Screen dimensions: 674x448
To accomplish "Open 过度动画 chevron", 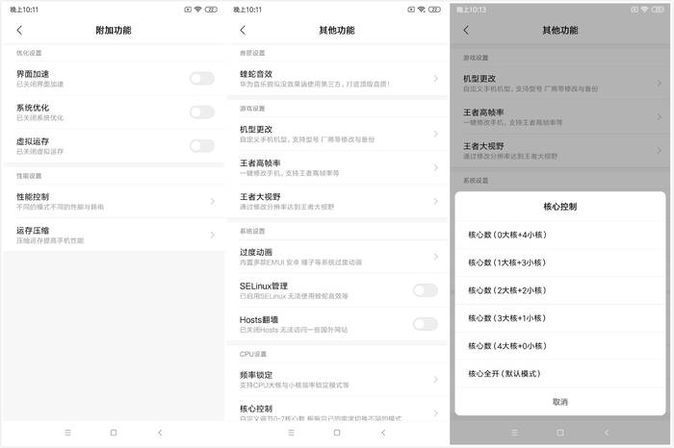I will 436,257.
